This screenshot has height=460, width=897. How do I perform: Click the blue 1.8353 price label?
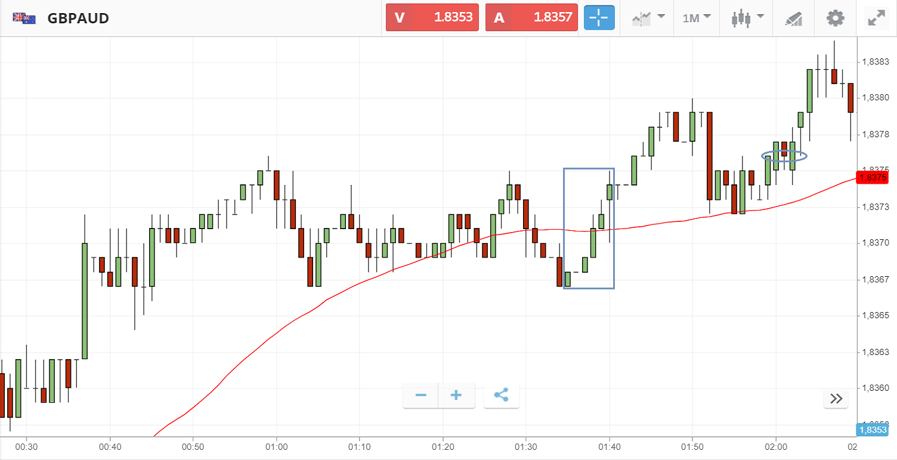click(871, 430)
